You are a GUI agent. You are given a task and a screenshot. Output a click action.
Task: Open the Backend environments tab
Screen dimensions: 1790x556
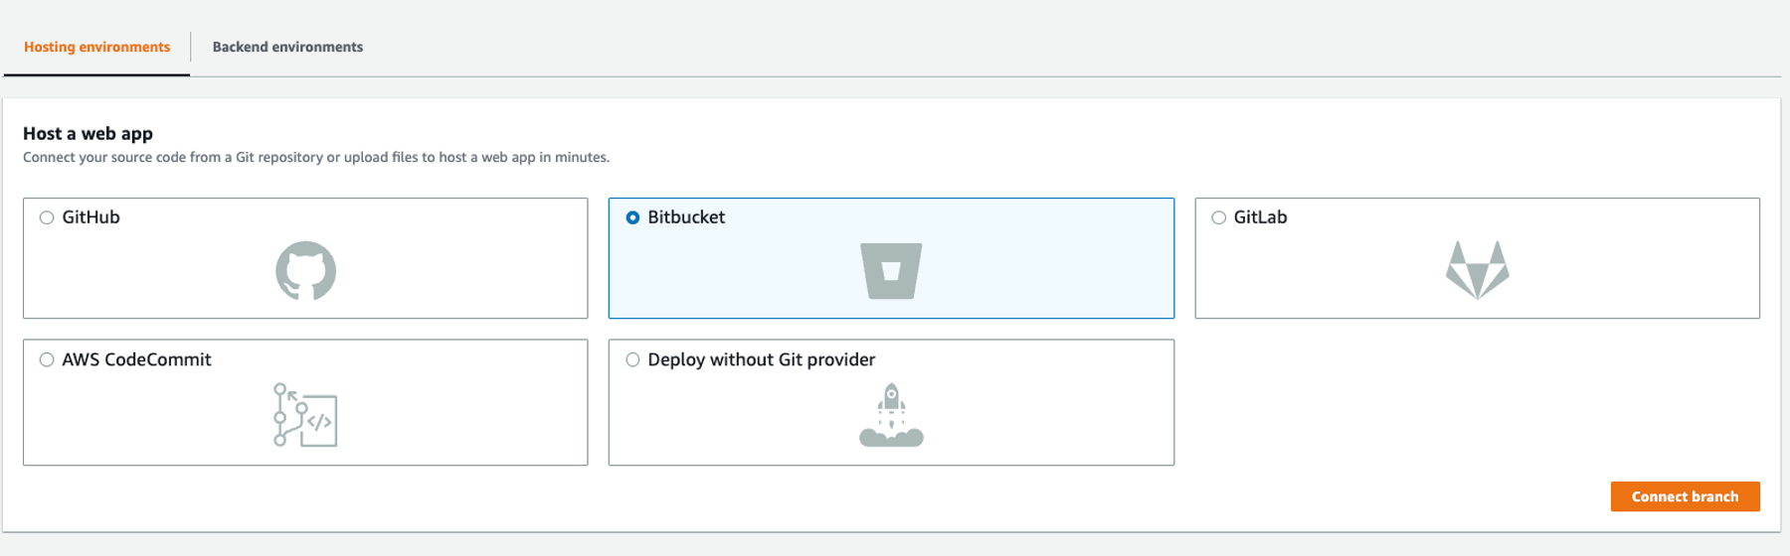click(287, 47)
